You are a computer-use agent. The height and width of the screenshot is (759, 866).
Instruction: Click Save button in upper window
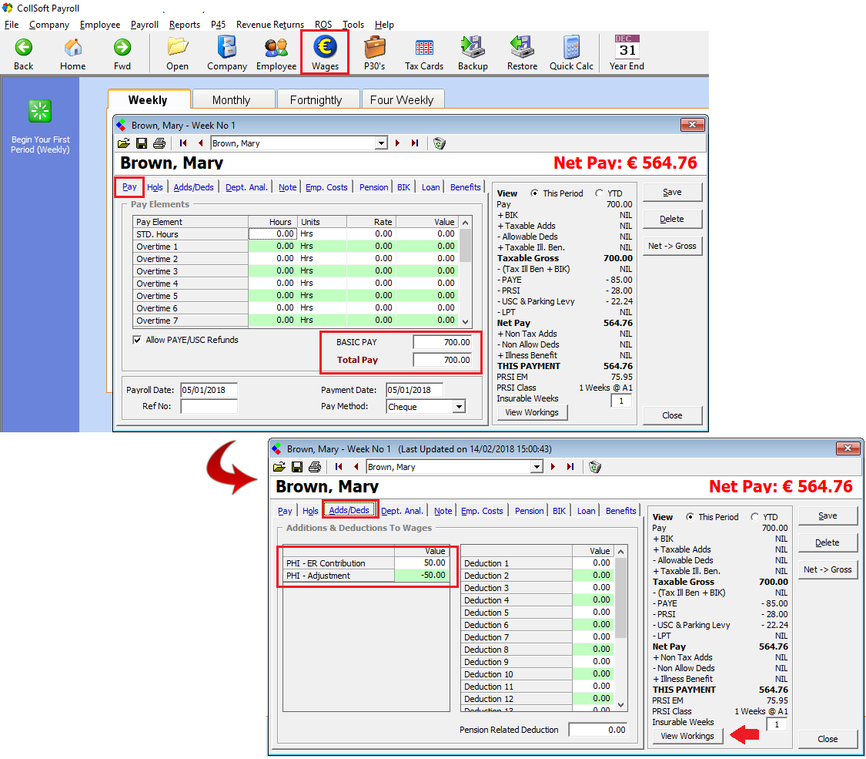672,193
